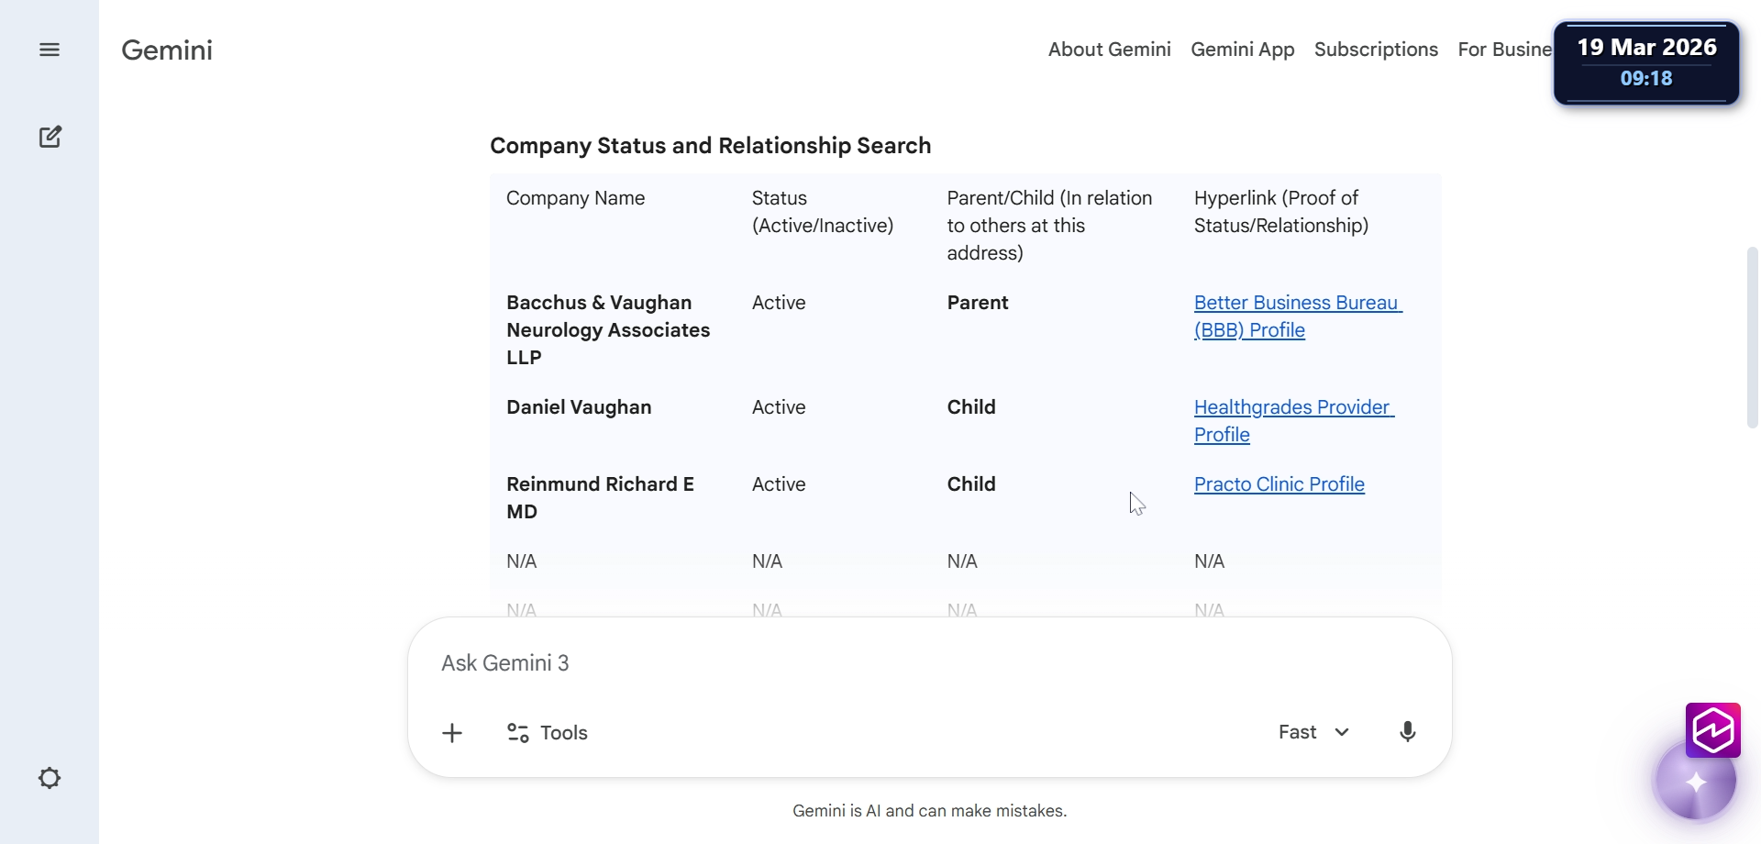Follow the Practo Clinic Profile link
Image resolution: width=1761 pixels, height=844 pixels.
click(x=1279, y=484)
